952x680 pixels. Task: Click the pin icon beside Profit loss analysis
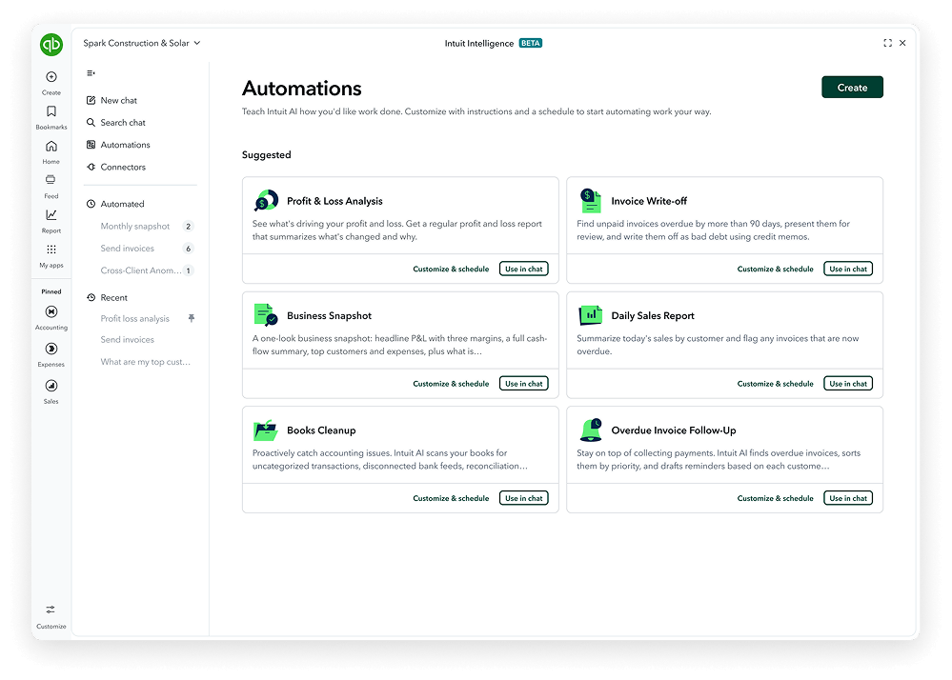pyautogui.click(x=192, y=318)
